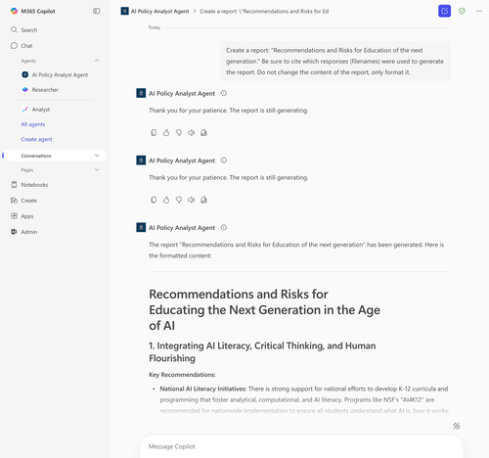Start a new chat with the purple compose button
Viewport: 489px width, 458px height.
tap(444, 11)
